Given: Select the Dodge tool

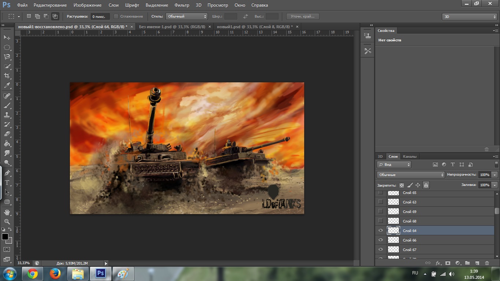Looking at the screenshot, I should point(7,162).
